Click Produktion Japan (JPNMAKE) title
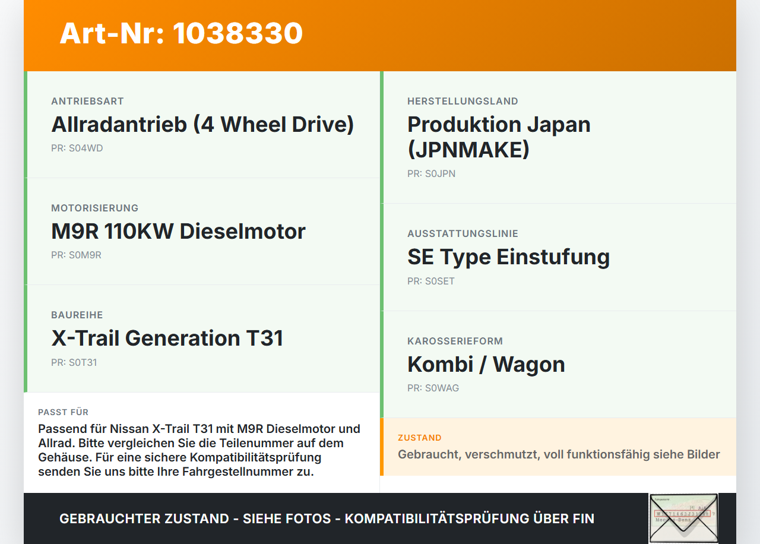Image resolution: width=760 pixels, height=544 pixels. click(x=499, y=137)
